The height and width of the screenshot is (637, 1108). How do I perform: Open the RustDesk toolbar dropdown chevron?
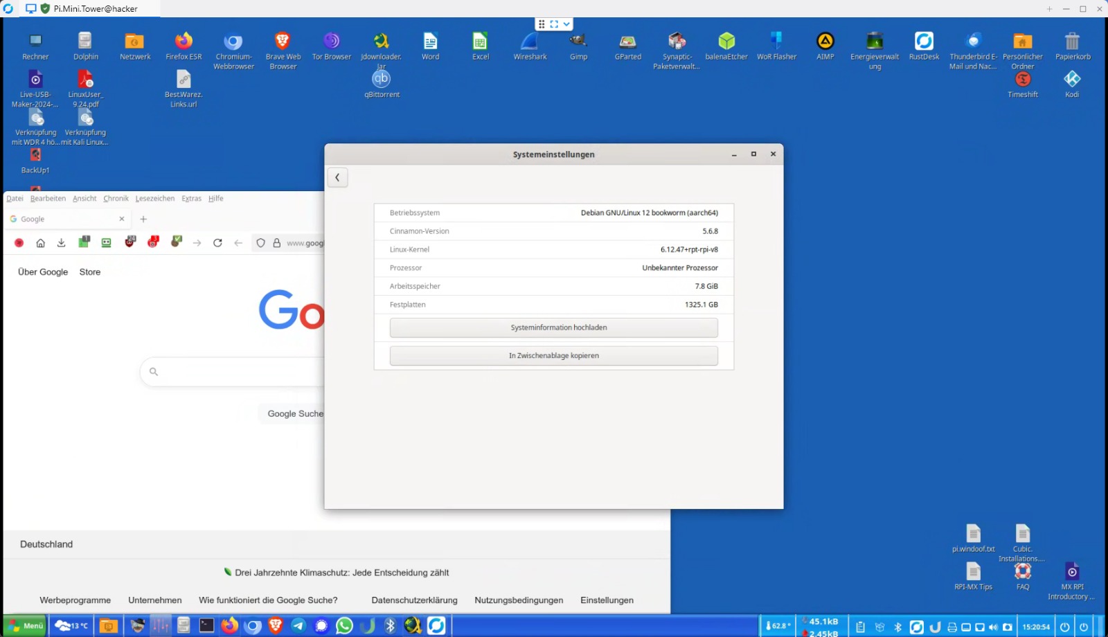566,24
